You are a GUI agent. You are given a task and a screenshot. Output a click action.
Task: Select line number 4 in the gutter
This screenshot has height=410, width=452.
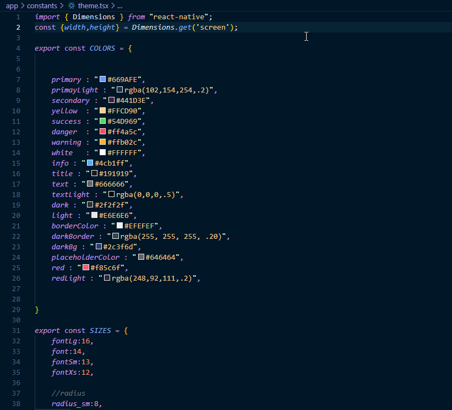[x=18, y=48]
